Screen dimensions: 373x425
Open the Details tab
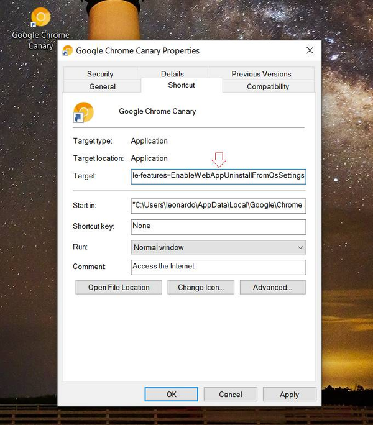click(x=172, y=74)
